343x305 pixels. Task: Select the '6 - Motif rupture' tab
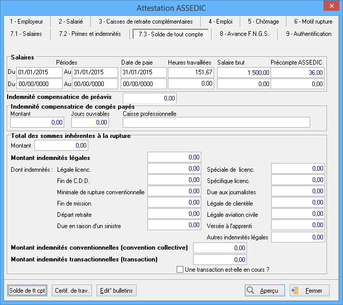click(313, 22)
